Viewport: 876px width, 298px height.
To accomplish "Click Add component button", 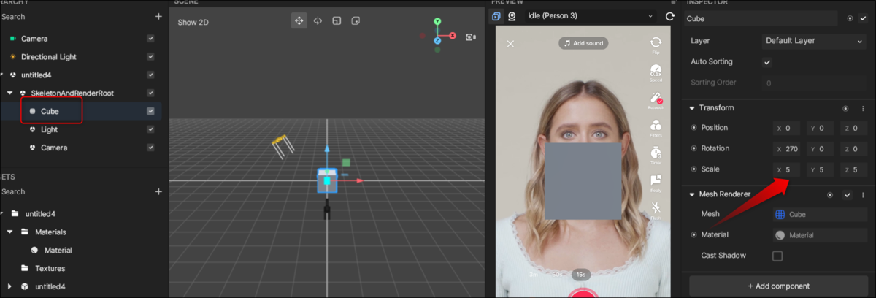I will pyautogui.click(x=778, y=286).
